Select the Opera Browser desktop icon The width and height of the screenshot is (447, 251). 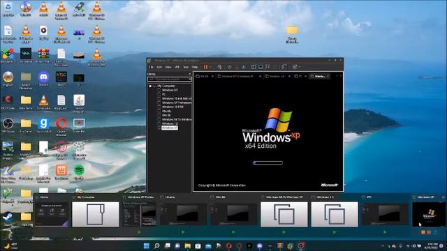click(61, 127)
